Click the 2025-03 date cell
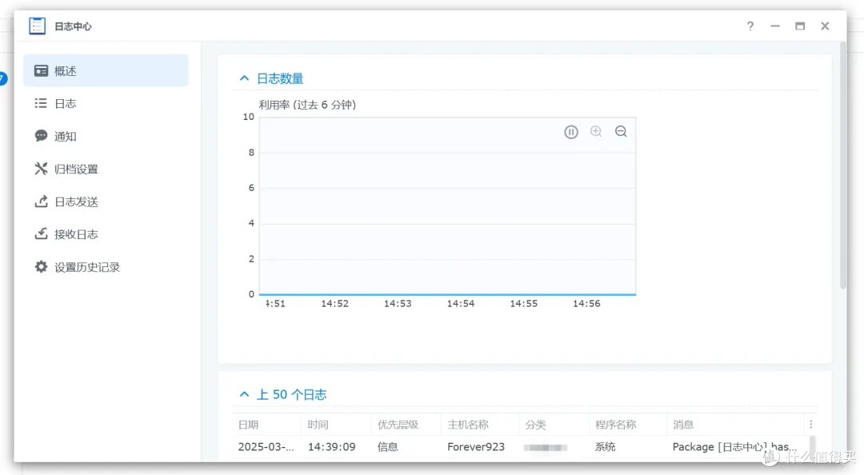This screenshot has width=864, height=475. (x=266, y=447)
